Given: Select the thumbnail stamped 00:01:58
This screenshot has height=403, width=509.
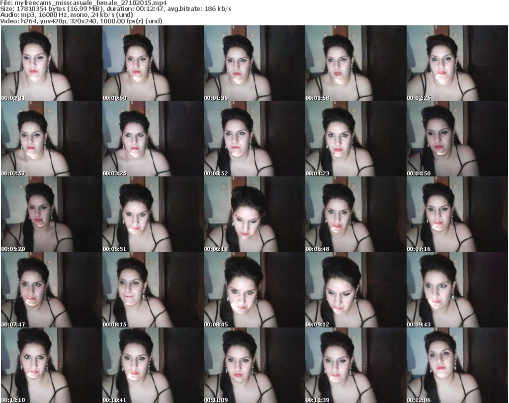Looking at the screenshot, I should point(355,63).
